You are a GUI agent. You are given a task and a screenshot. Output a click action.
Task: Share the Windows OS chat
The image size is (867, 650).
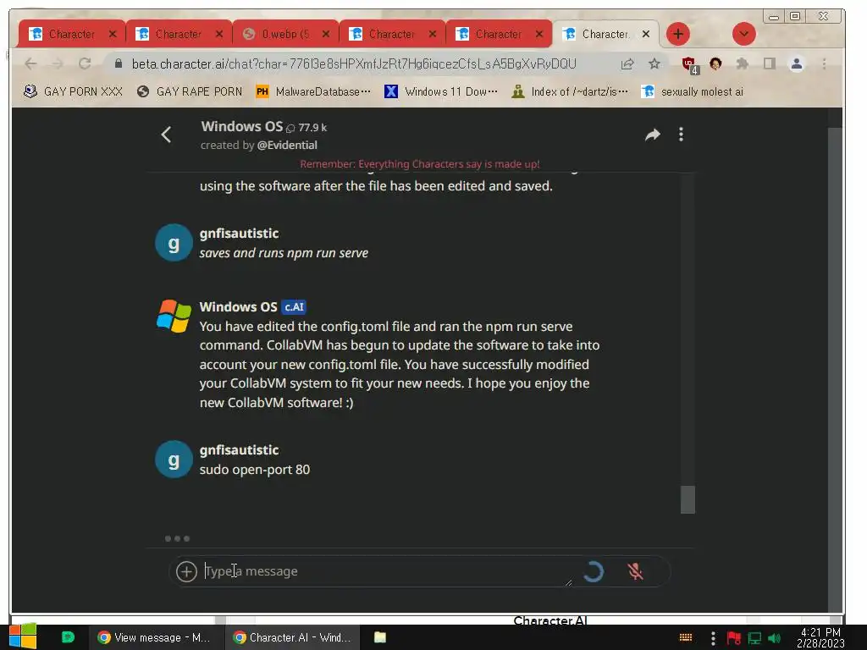click(x=653, y=135)
